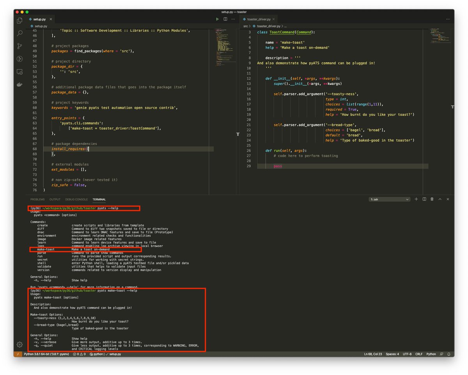Change the CRLF end of line sequence

click(x=419, y=354)
